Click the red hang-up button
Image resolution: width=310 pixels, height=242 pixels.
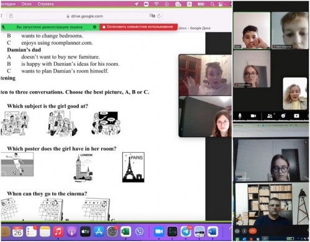(x=252, y=231)
